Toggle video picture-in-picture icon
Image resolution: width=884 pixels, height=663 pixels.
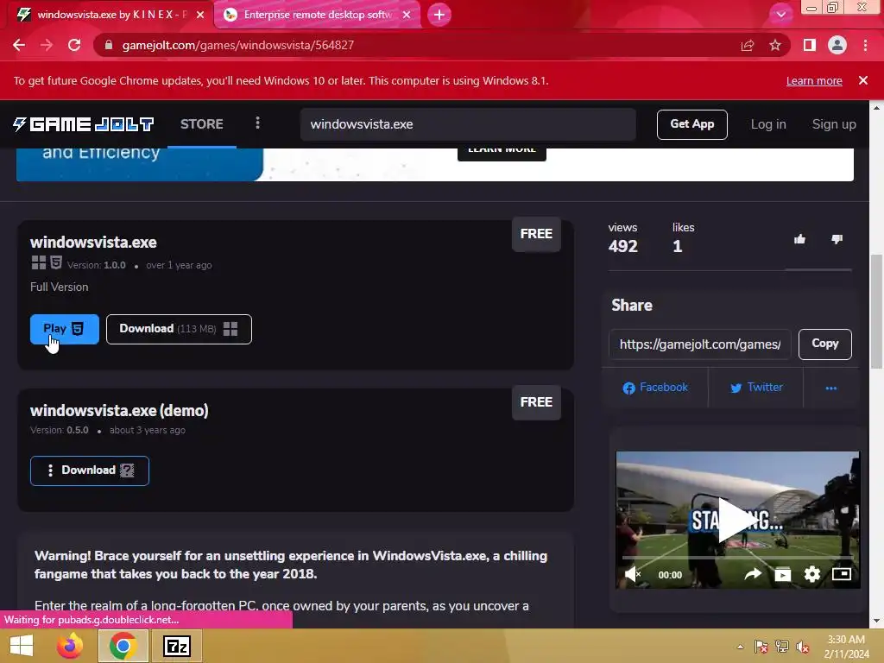[841, 574]
